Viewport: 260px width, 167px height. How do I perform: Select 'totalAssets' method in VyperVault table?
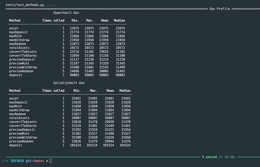(x=19, y=48)
